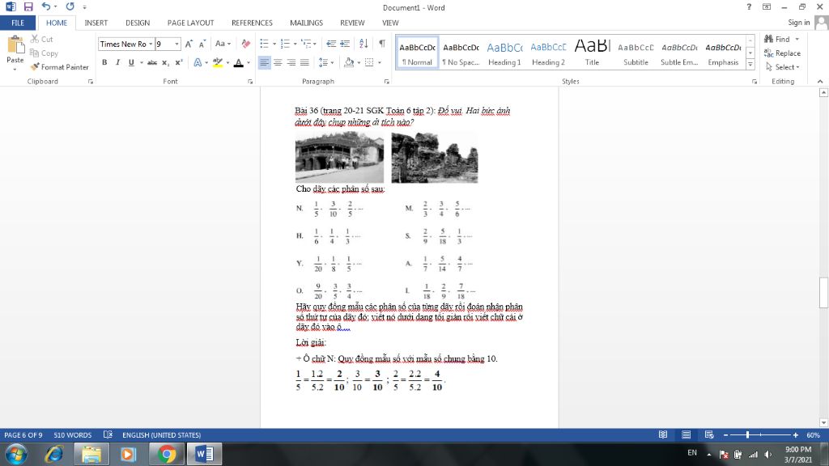Open Google Chrome from the taskbar
Image resolution: width=829 pixels, height=466 pixels.
[167, 454]
